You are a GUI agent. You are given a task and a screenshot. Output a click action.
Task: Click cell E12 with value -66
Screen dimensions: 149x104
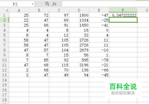(x=99, y=70)
